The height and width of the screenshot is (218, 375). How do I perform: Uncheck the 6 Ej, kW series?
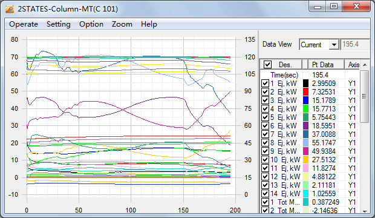tap(265, 126)
